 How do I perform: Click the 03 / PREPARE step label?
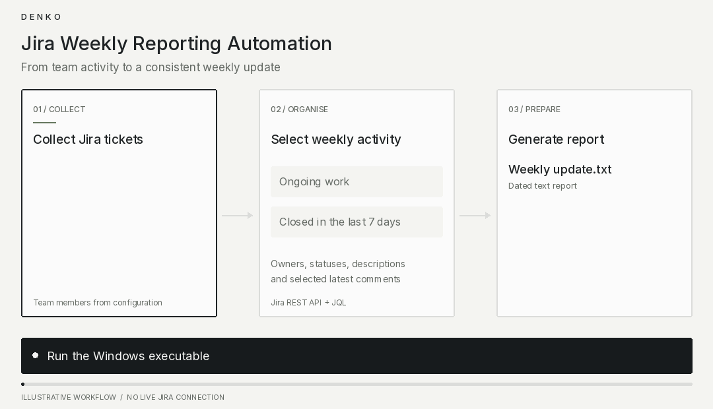pyautogui.click(x=534, y=110)
